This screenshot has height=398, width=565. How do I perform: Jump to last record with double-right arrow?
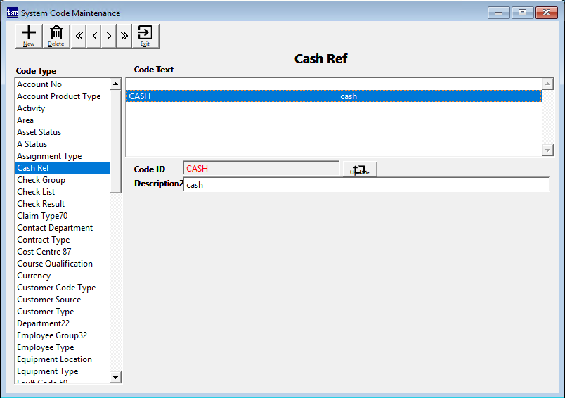(x=124, y=36)
